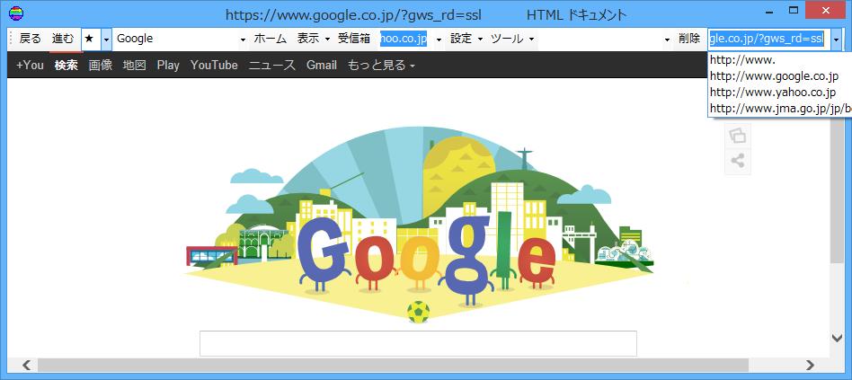Select http://www.google.co.jp from URL list

coord(780,76)
